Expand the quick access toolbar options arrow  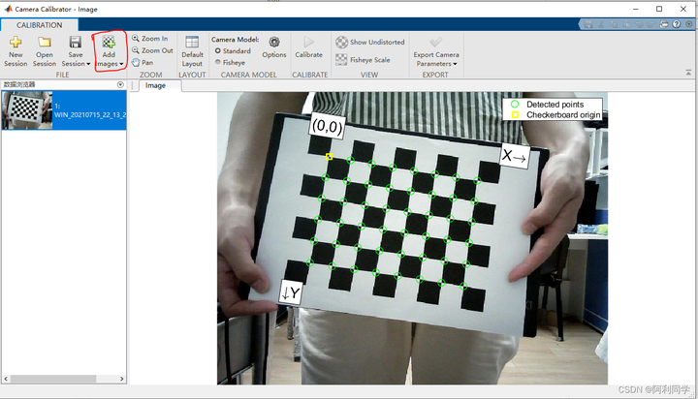688,24
